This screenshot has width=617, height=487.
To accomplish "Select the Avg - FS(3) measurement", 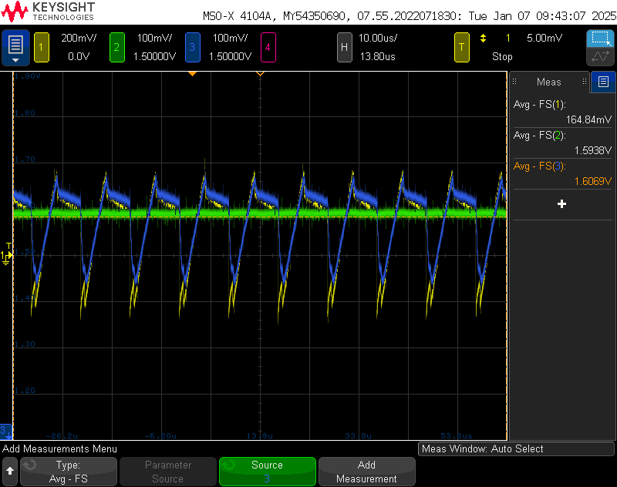I will click(x=562, y=173).
